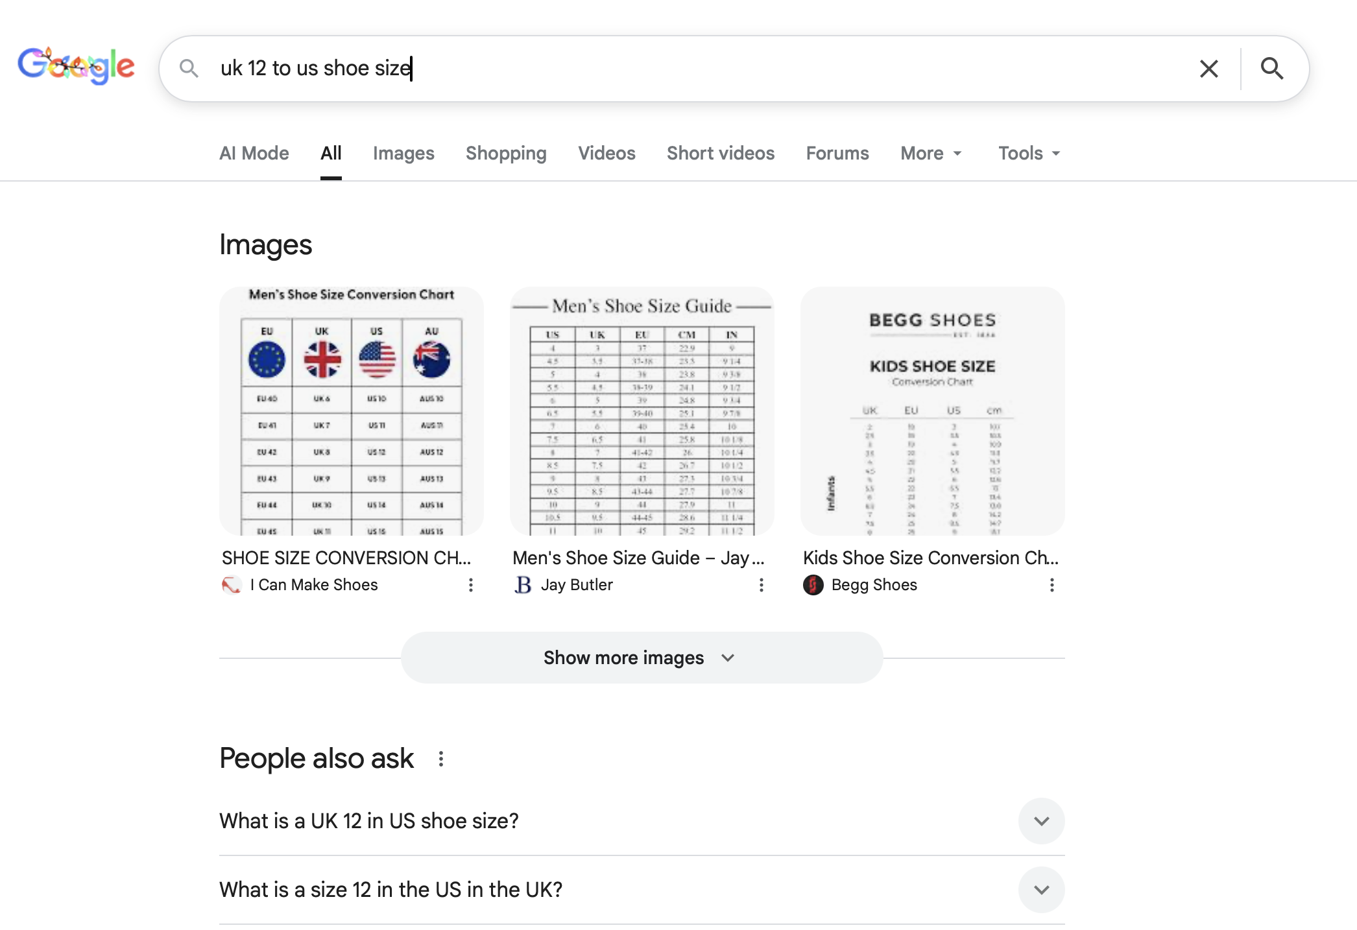The height and width of the screenshot is (930, 1357).
Task: Open AI Mode tab
Action: (254, 154)
